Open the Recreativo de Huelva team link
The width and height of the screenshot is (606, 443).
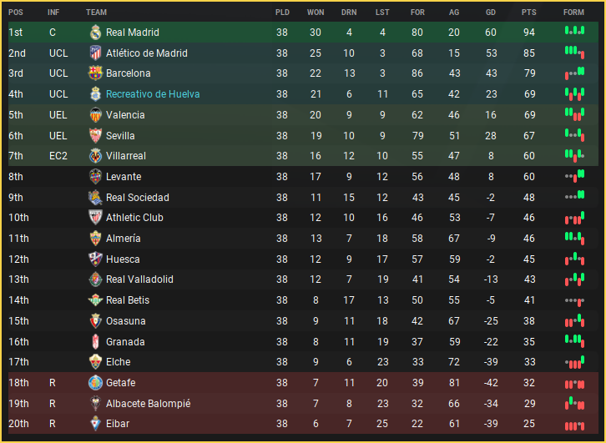coord(153,94)
